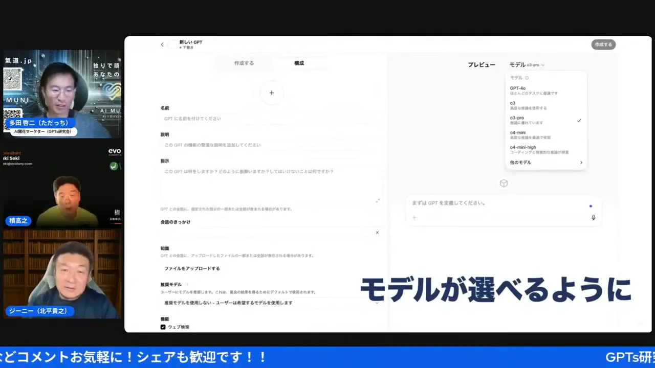The width and height of the screenshot is (655, 368).
Task: Choose o4-mini in the model list
Action: [545, 135]
